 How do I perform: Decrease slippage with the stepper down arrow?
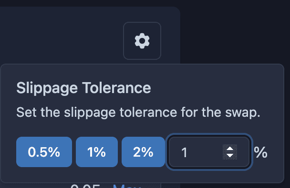point(230,156)
